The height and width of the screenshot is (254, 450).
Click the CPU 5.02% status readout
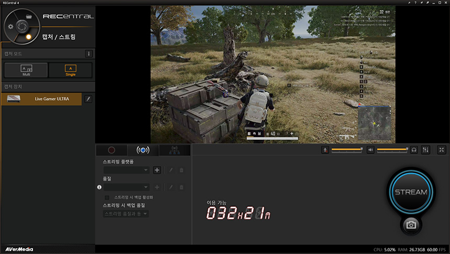[x=385, y=250]
